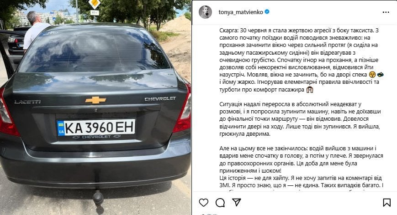The height and width of the screenshot is (215, 397).
Task: Select the paragraph starting with 'Але на цьому'
Action: pos(302,159)
